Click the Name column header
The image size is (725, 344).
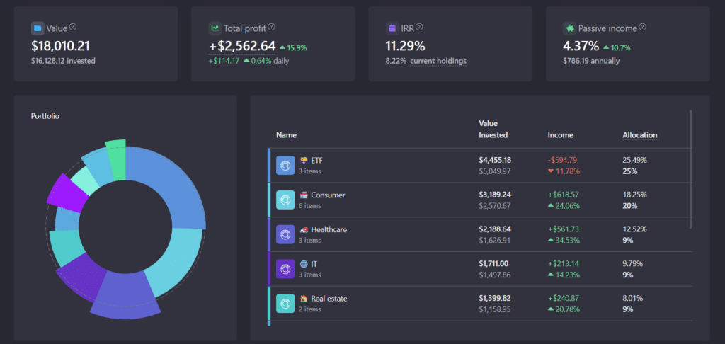[x=286, y=135]
